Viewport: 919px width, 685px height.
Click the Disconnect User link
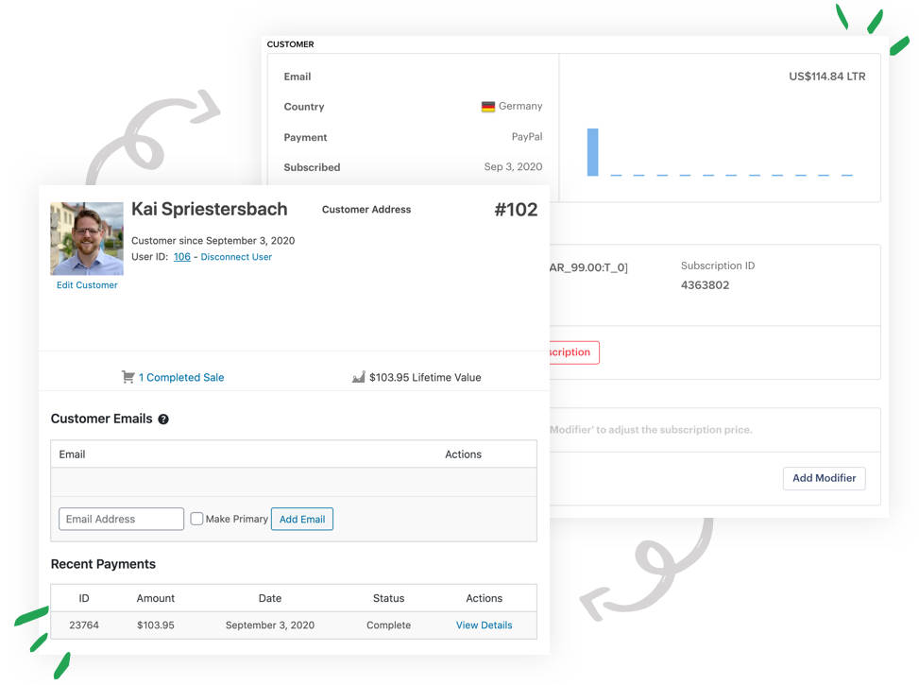click(236, 257)
